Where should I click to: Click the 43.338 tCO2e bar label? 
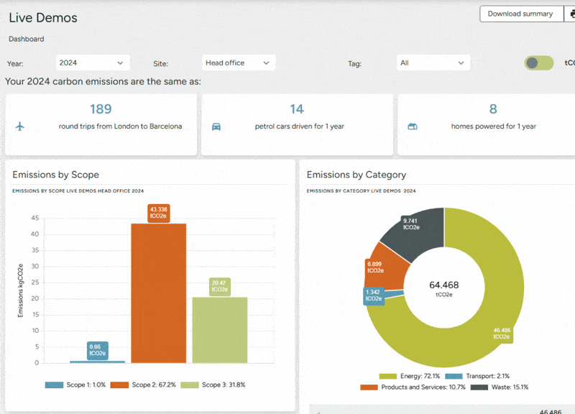tap(159, 213)
